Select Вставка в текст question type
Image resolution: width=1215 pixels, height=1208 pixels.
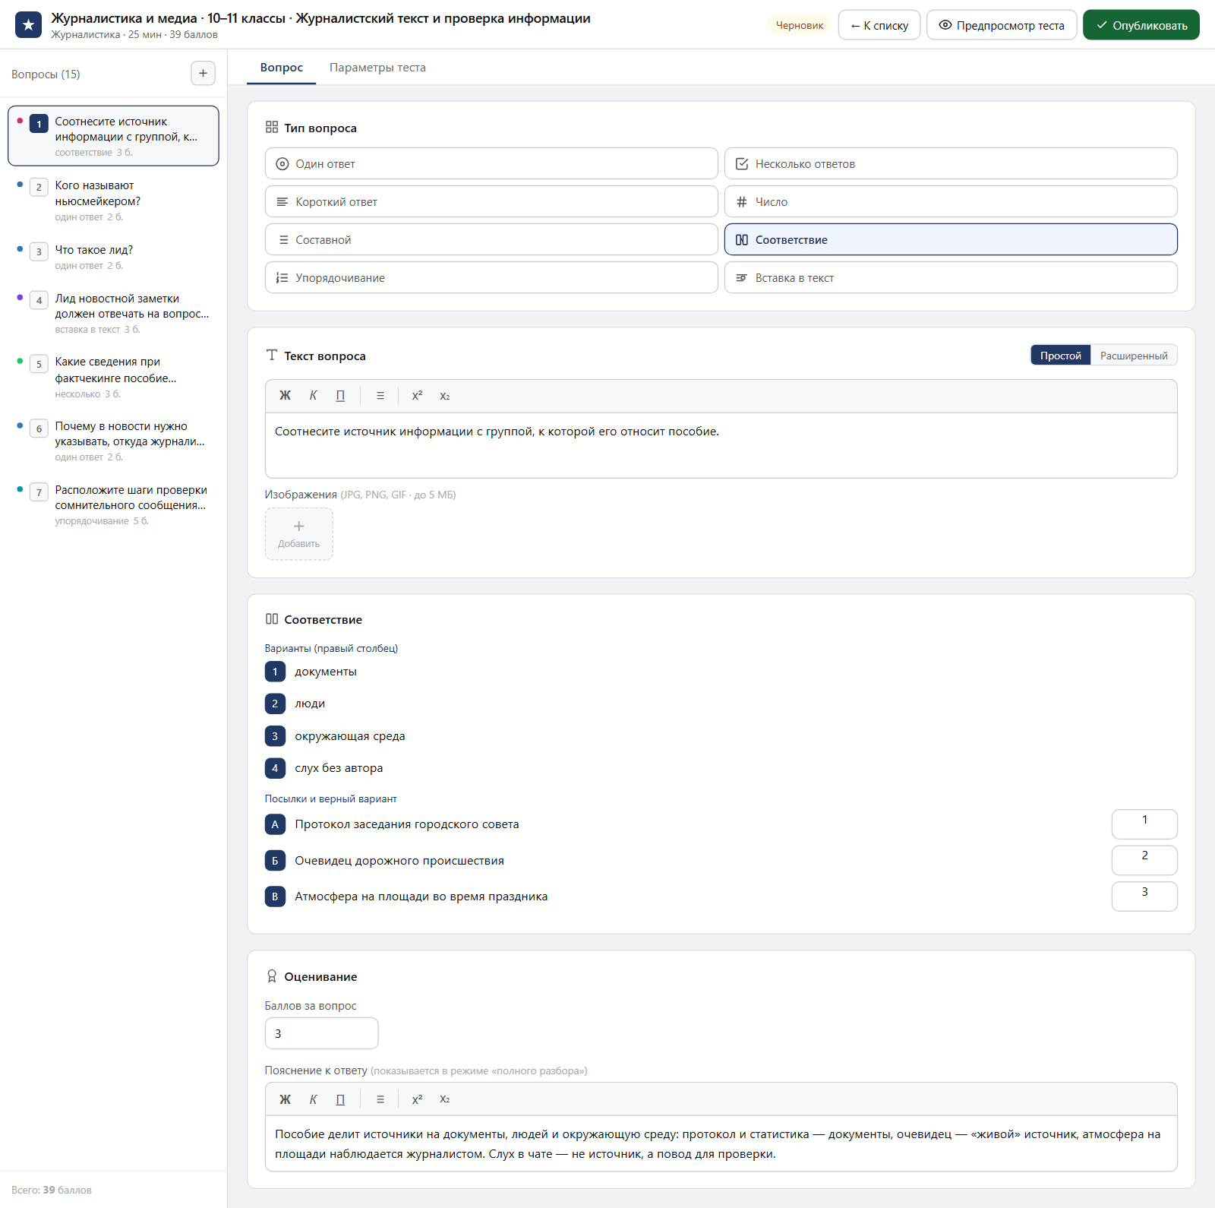pyautogui.click(x=951, y=277)
